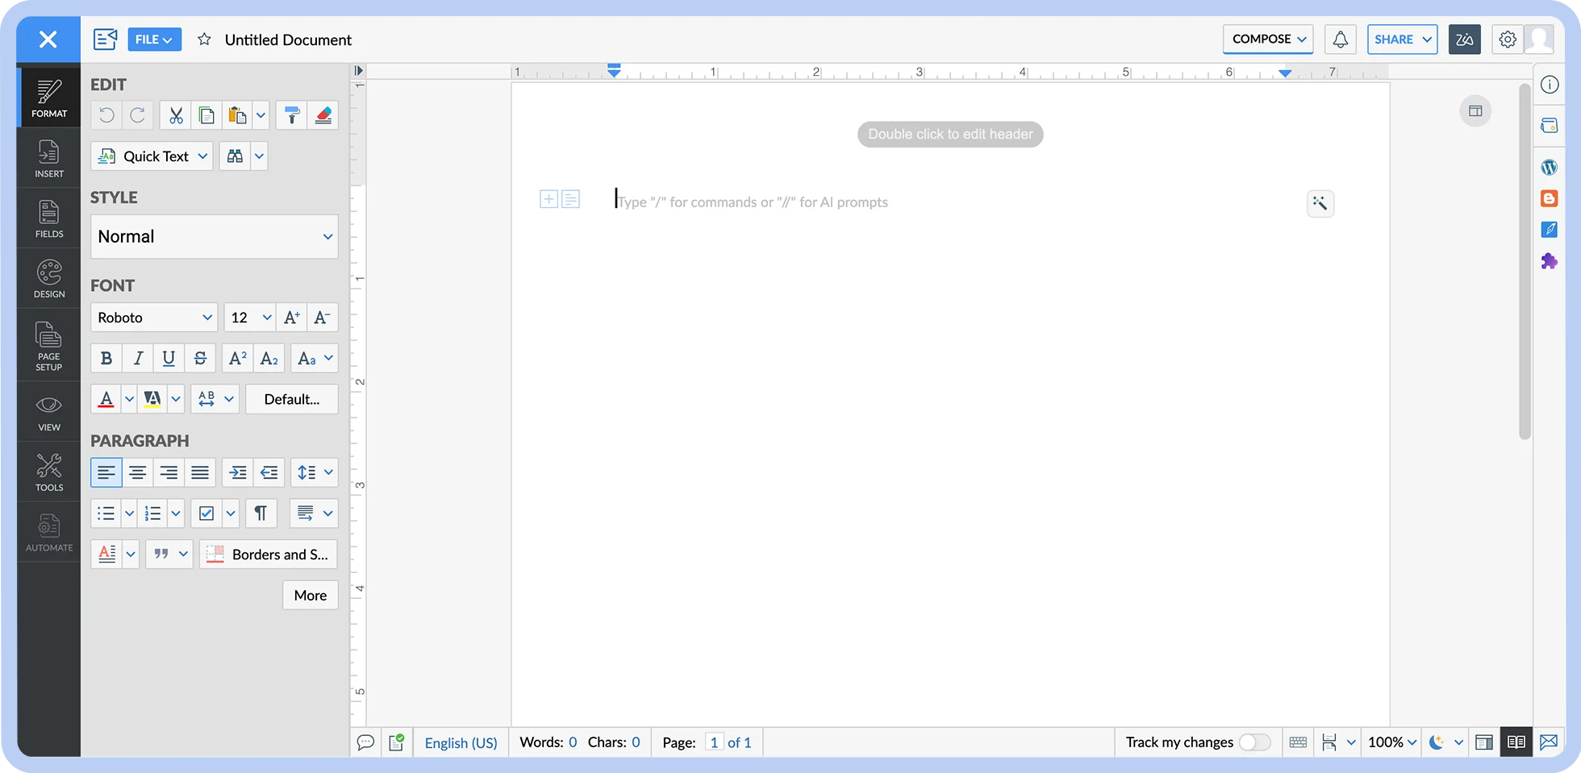Open the Automate panel
The height and width of the screenshot is (773, 1581).
click(x=48, y=531)
